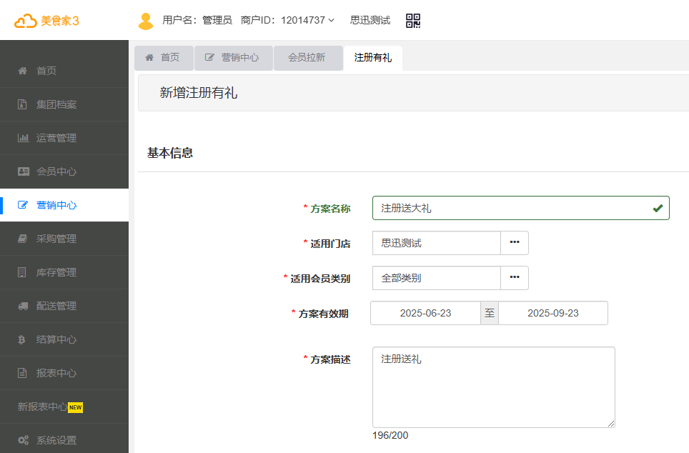Expand the 商户ID 12014737 dropdown arrow

[x=332, y=21]
